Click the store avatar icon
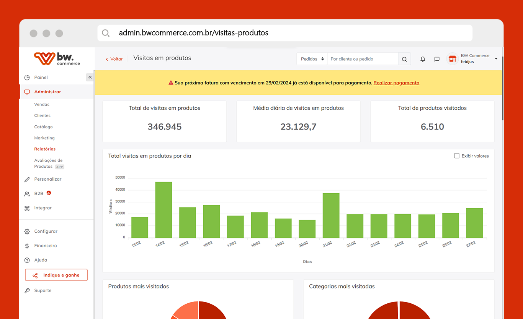This screenshot has width=523, height=319. 453,59
